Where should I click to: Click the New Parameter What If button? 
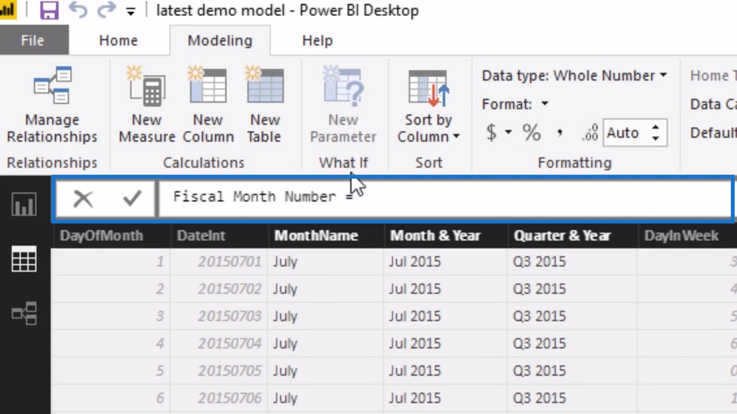[343, 104]
